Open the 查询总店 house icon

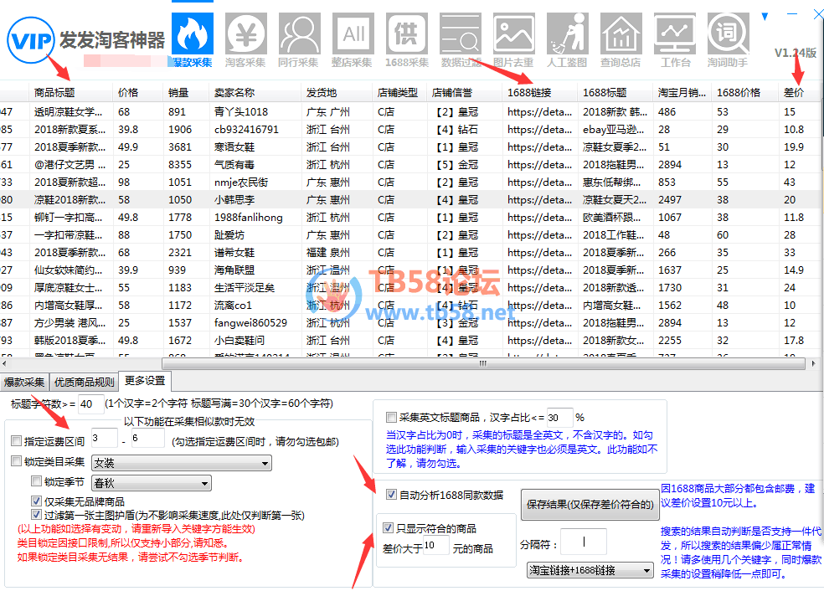click(621, 34)
